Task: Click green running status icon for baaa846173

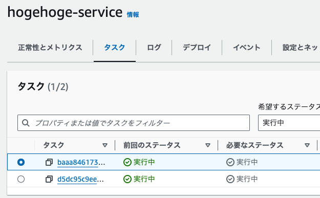Action: click(127, 162)
